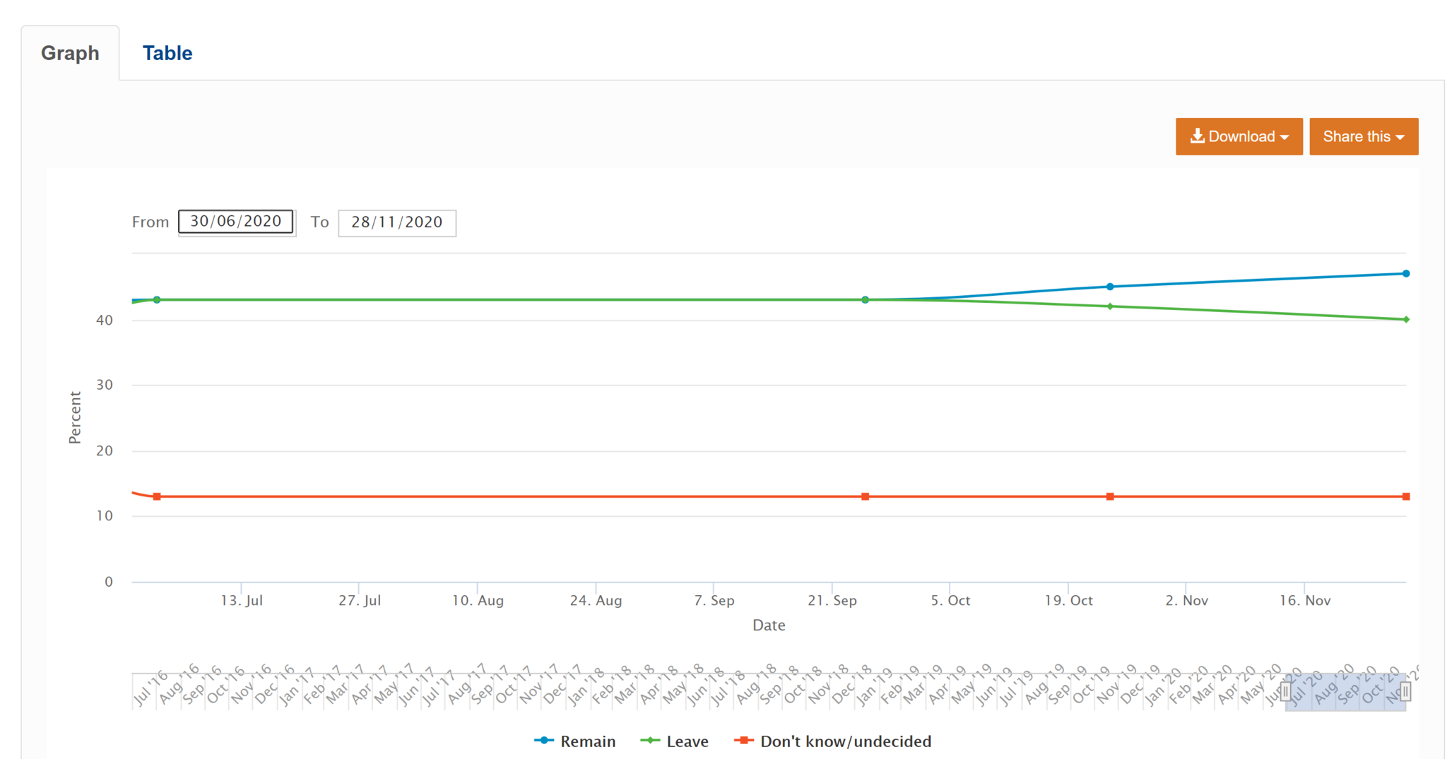
Task: Click the From date field
Action: (236, 222)
